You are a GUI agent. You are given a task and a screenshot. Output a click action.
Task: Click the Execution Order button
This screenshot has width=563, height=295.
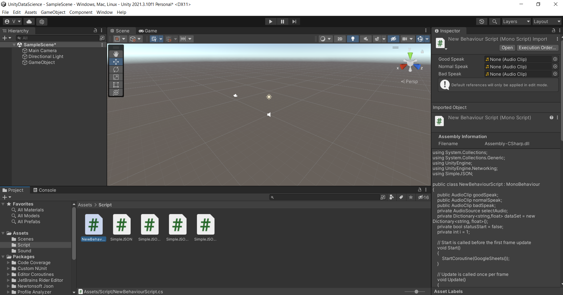coord(537,48)
